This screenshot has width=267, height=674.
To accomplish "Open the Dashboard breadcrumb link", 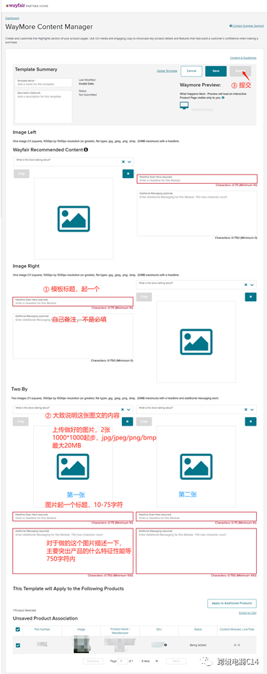I will click(12, 18).
